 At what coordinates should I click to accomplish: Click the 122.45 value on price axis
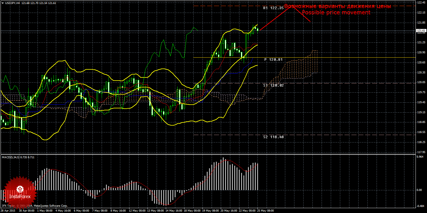click(x=421, y=3)
